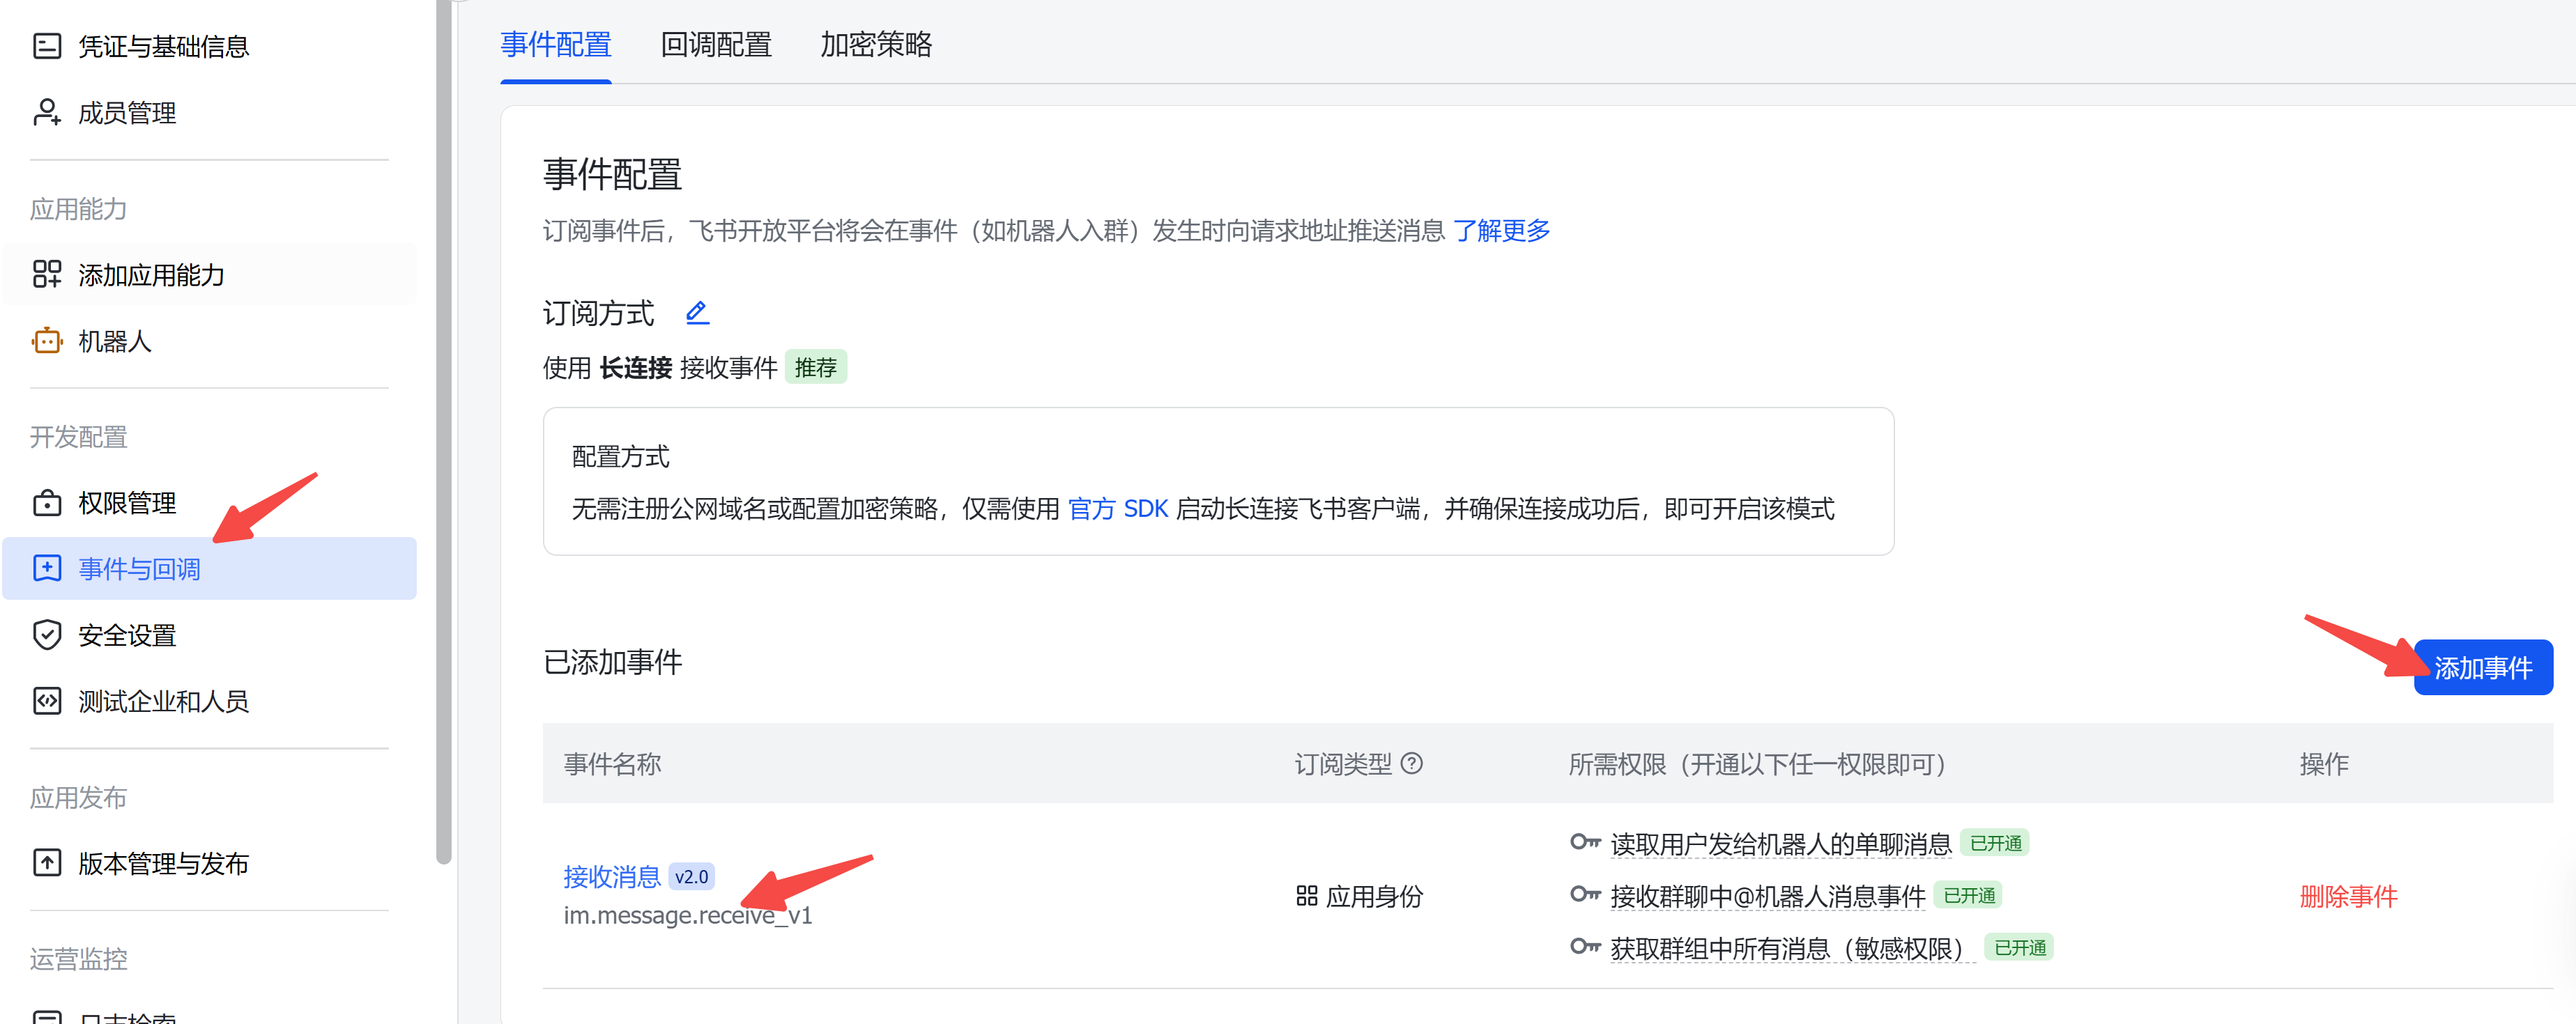The width and height of the screenshot is (2576, 1024).
Task: Switch to the 回调配置 tab
Action: [x=716, y=45]
